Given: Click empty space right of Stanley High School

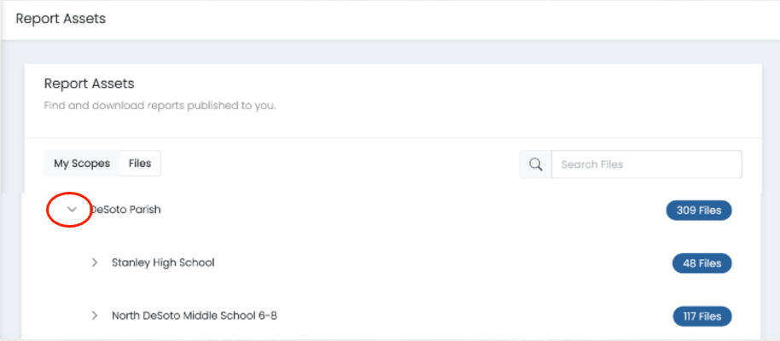Looking at the screenshot, I should [427, 263].
